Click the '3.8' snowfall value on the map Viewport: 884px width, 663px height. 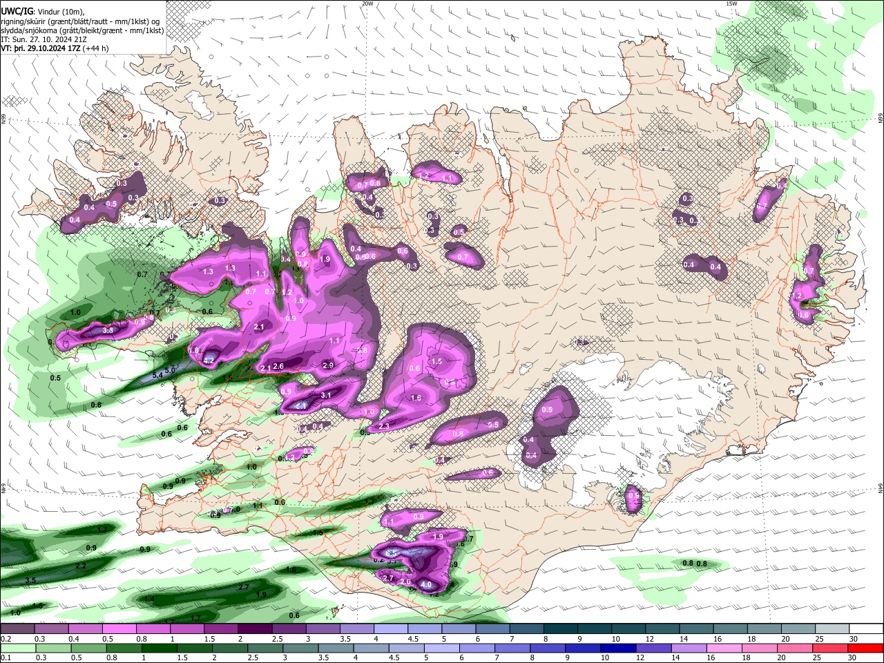tap(108, 331)
